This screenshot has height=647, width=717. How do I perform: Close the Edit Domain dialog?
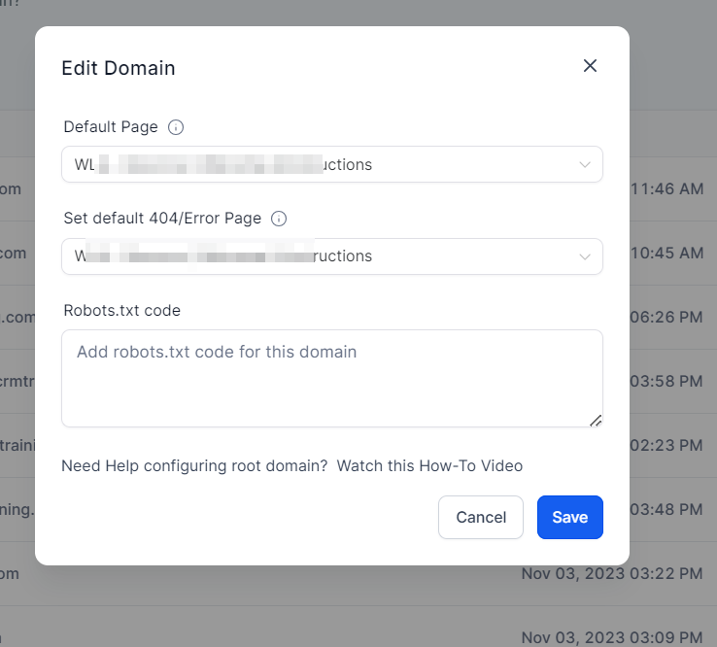tap(590, 66)
